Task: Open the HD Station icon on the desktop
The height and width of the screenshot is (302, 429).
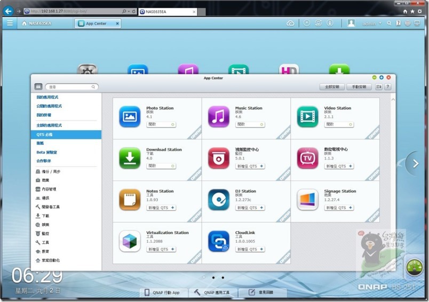Action: click(x=289, y=69)
